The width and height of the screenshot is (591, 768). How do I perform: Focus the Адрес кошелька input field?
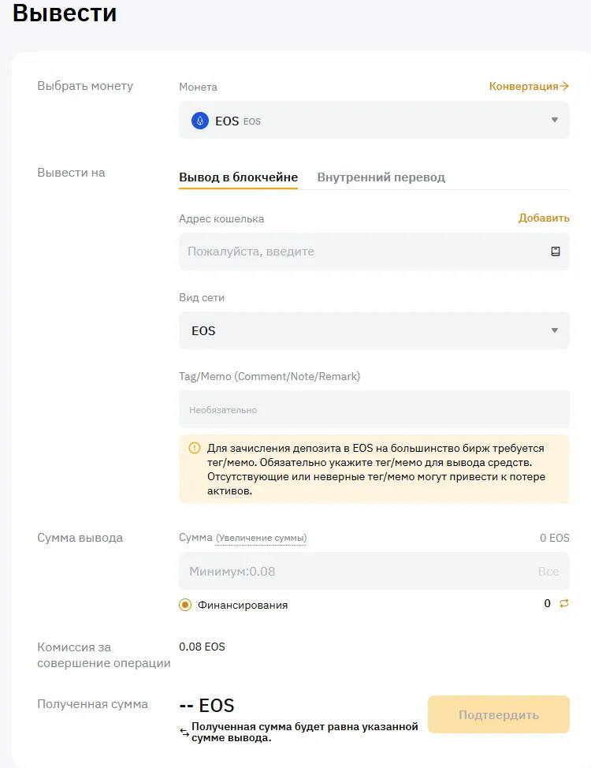362,252
